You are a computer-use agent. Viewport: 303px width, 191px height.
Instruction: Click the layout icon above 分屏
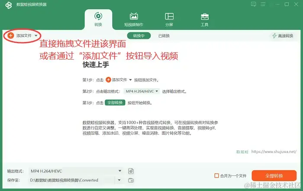pos(169,16)
